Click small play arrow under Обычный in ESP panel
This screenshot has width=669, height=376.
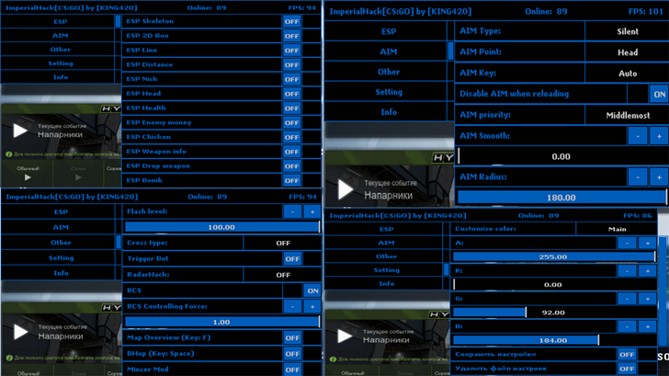click(28, 177)
